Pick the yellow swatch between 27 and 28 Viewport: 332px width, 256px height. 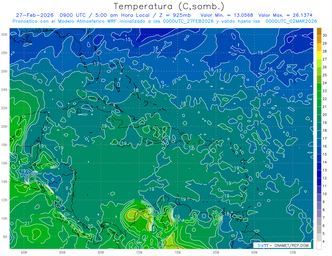(319, 55)
